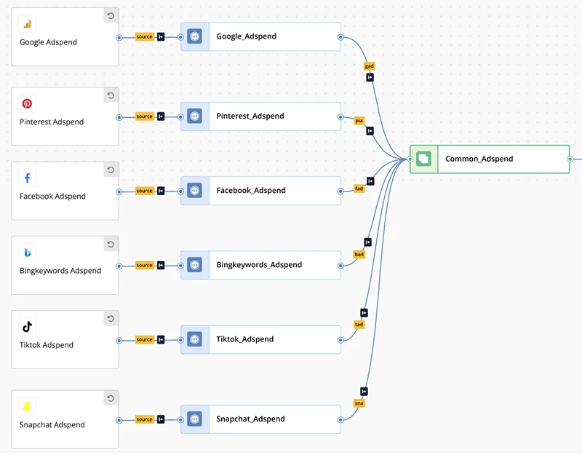
Task: Click the Google Adspend source card title
Action: coord(48,42)
